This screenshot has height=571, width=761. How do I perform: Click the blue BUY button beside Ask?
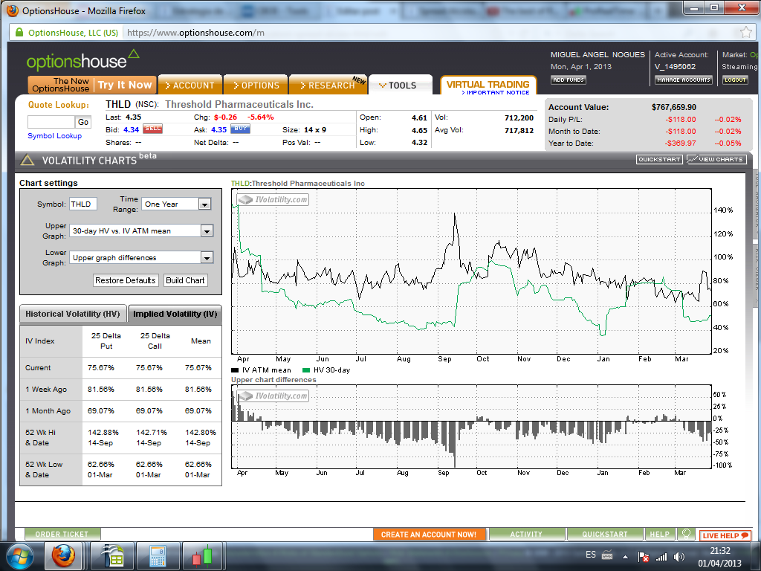pos(241,129)
